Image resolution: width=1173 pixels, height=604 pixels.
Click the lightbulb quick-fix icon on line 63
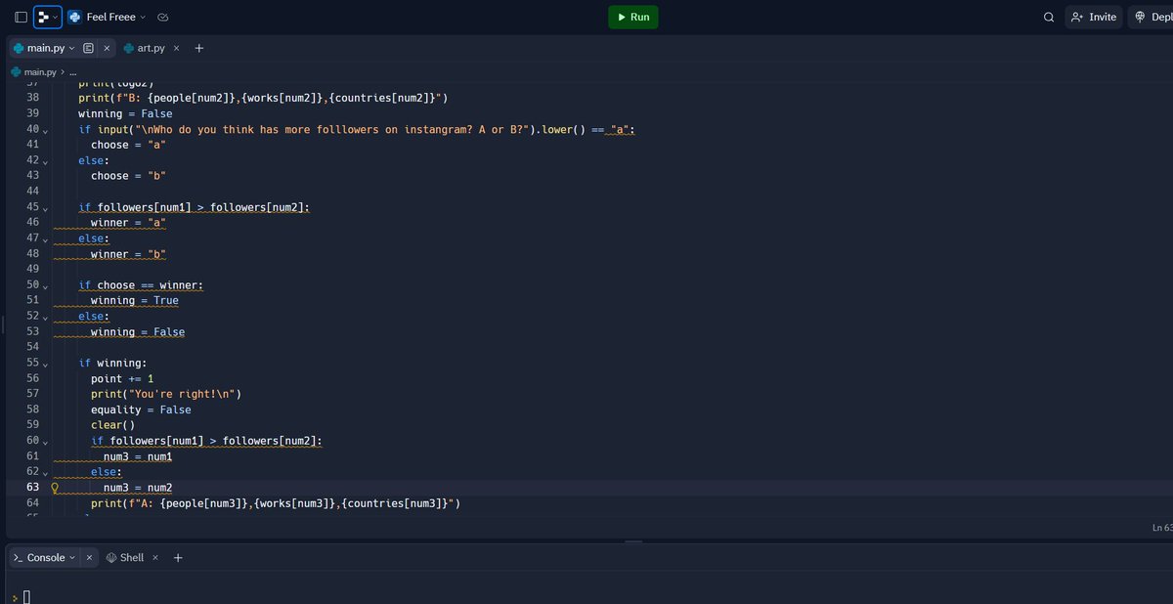[57, 488]
